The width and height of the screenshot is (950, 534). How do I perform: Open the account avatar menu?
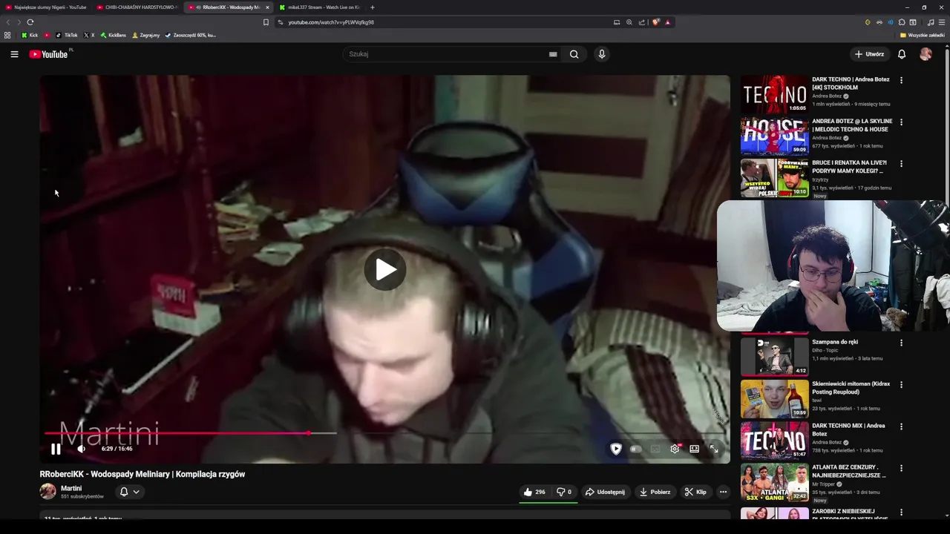click(926, 54)
